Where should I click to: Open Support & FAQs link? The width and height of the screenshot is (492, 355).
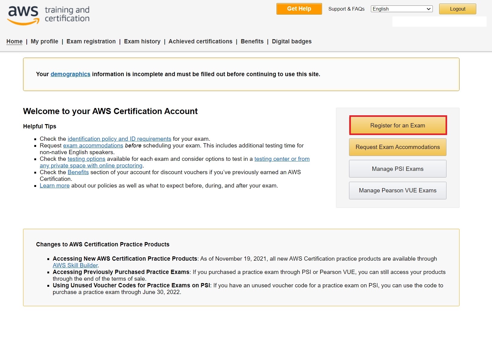[346, 9]
